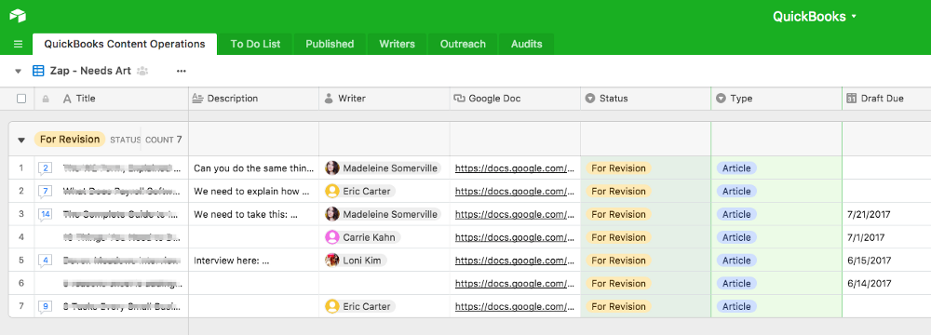Click the Draft Due calendar icon
The width and height of the screenshot is (931, 335).
pyautogui.click(x=851, y=99)
